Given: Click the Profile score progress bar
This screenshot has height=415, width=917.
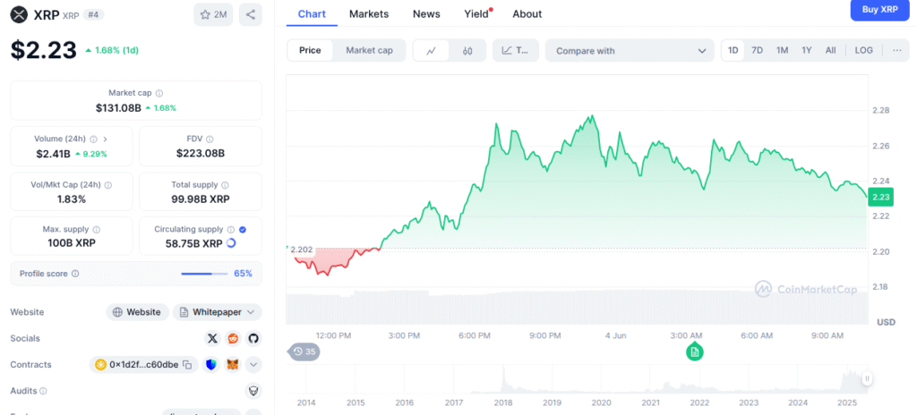Looking at the screenshot, I should pyautogui.click(x=204, y=274).
